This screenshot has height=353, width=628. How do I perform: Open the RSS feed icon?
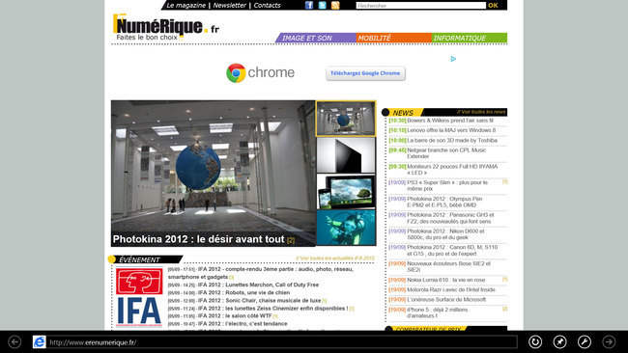[x=335, y=5]
